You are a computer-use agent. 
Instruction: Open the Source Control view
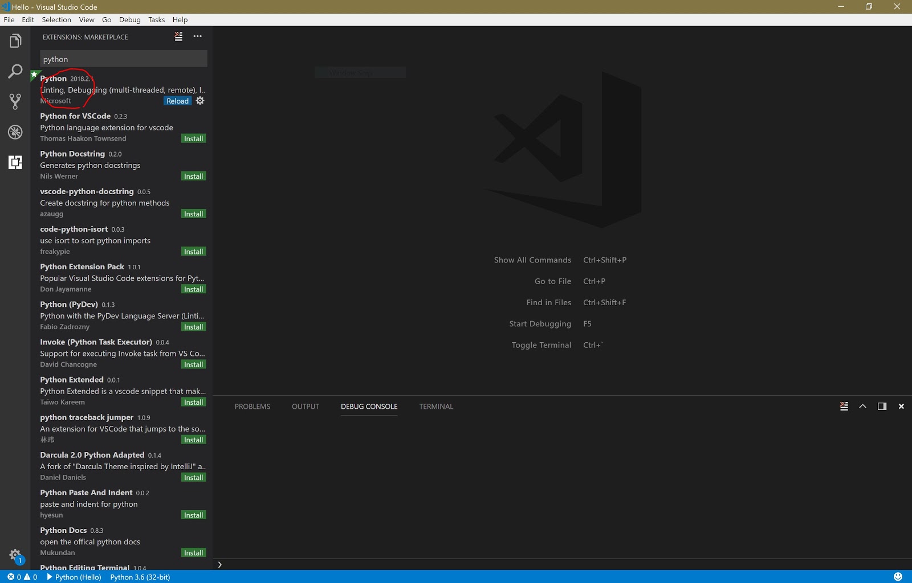coord(15,101)
